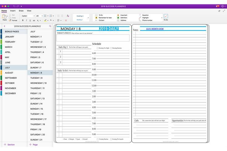
Task: Follow the JULY MONTH VIEW link
Action: [155, 29]
